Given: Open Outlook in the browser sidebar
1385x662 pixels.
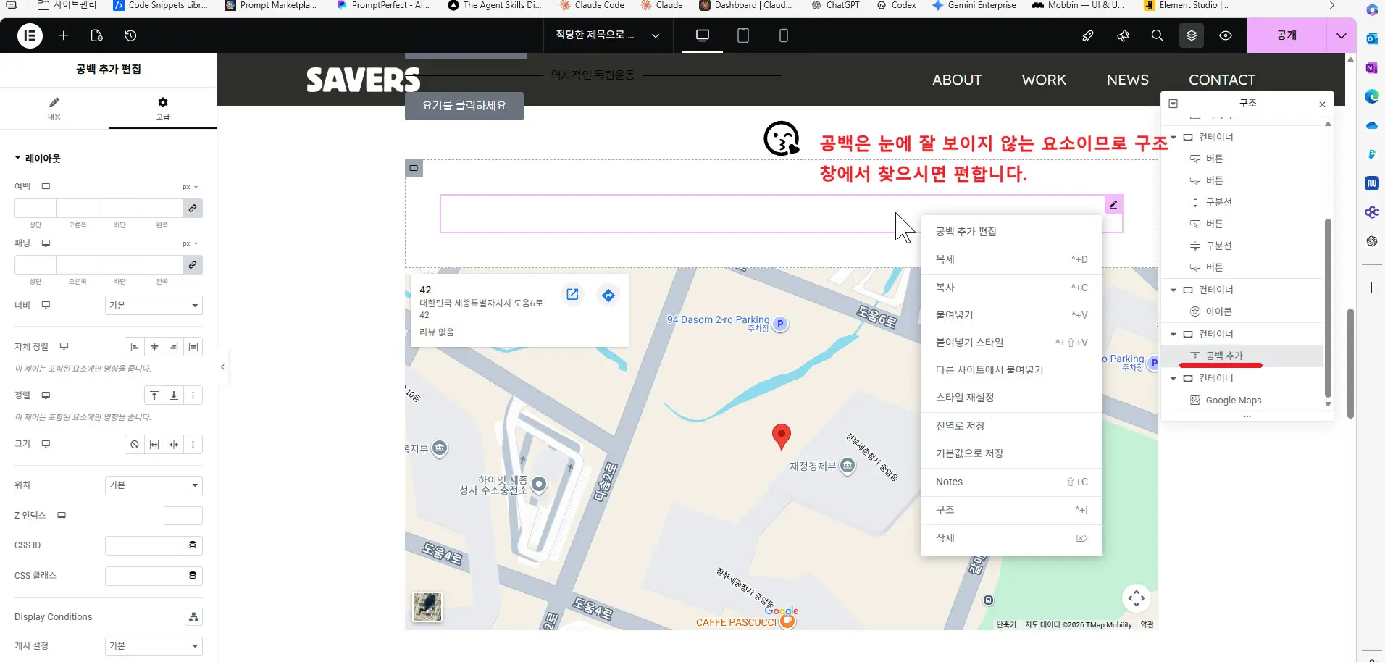Looking at the screenshot, I should (1372, 38).
